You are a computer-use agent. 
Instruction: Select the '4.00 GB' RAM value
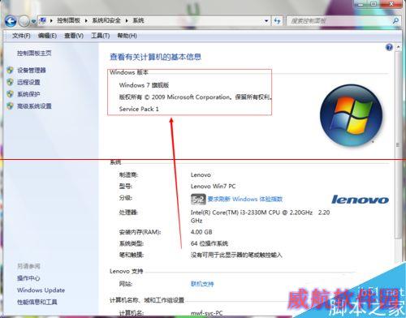tap(201, 232)
